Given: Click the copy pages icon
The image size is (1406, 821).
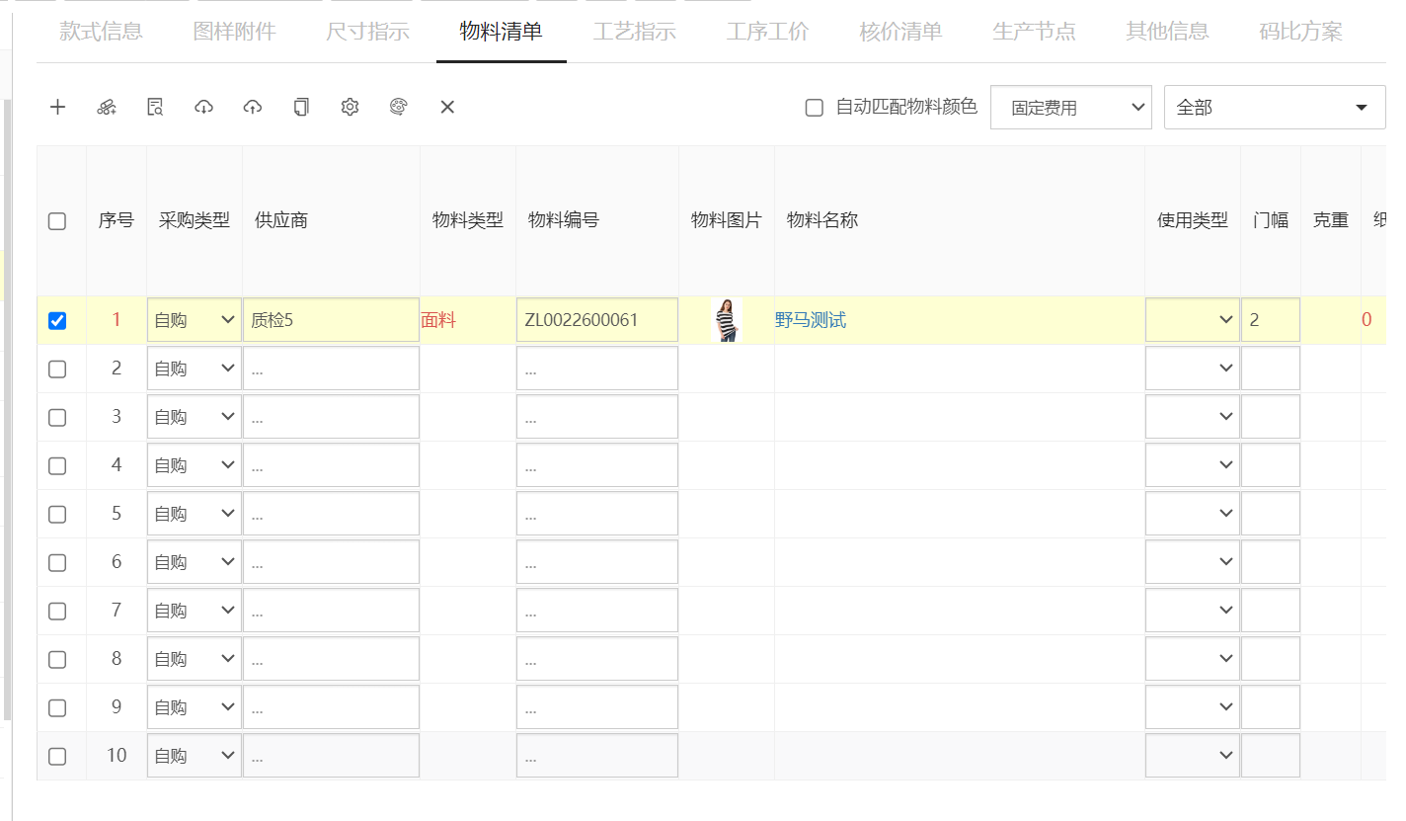Looking at the screenshot, I should (x=301, y=108).
